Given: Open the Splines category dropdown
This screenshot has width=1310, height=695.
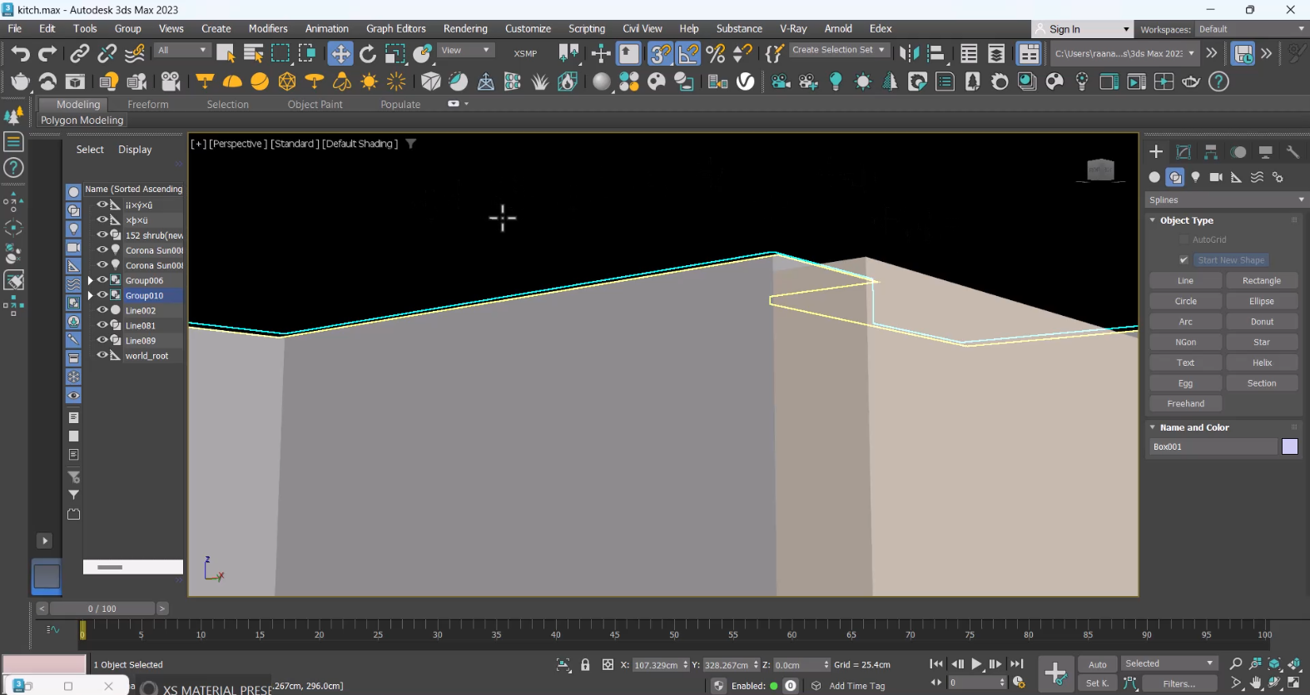Looking at the screenshot, I should 1225,200.
